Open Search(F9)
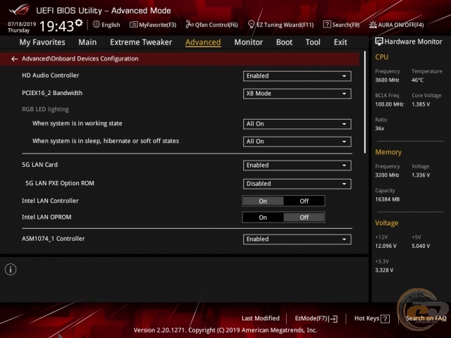 click(x=341, y=25)
